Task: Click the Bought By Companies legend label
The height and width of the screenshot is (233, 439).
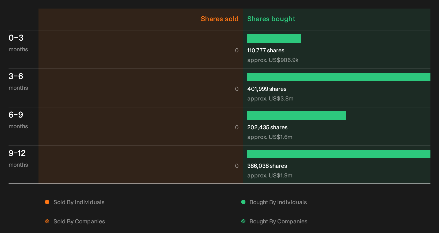Action: [x=278, y=222]
